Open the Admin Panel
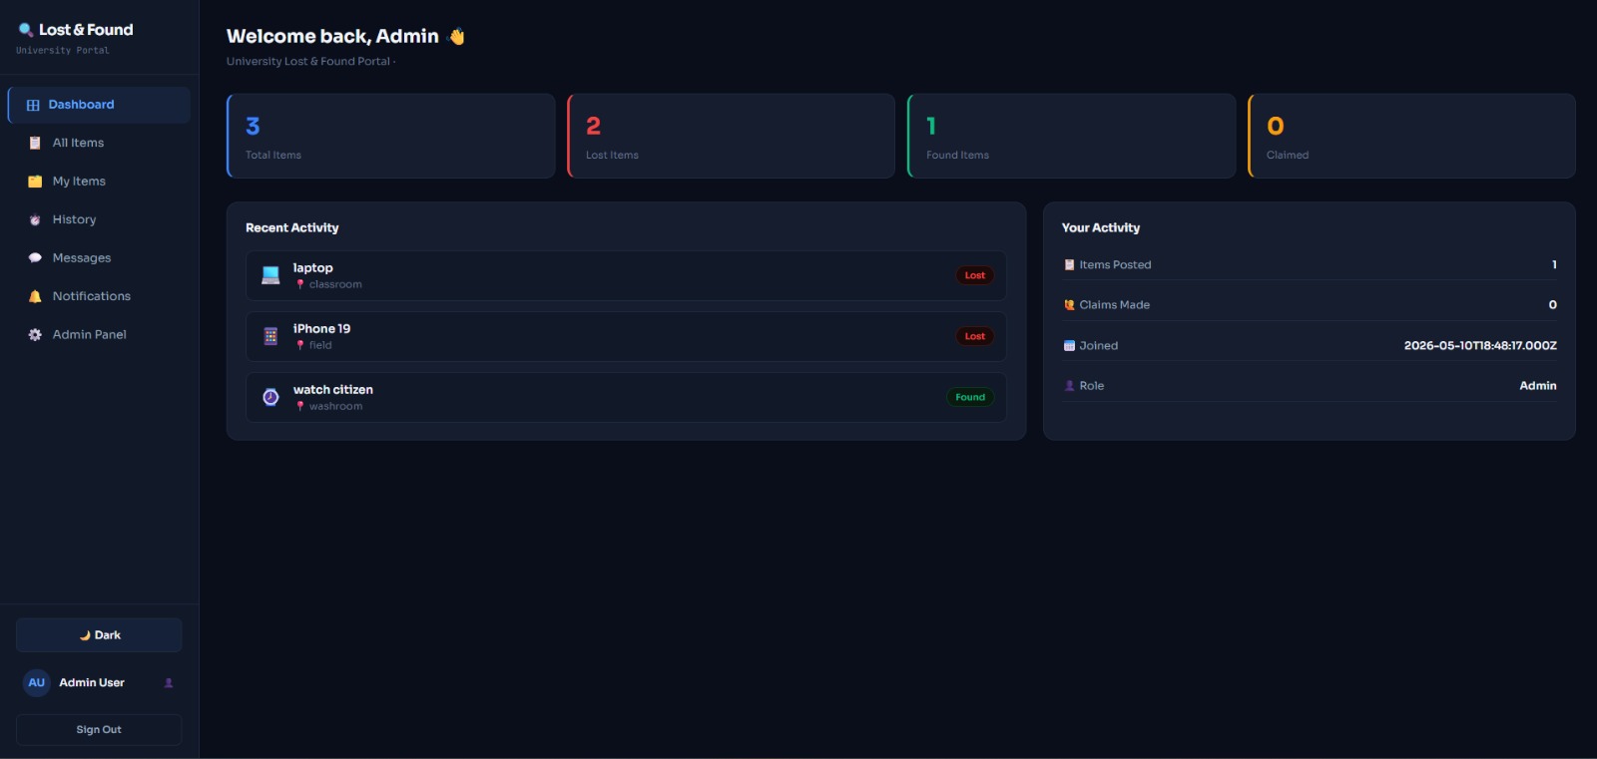This screenshot has height=759, width=1597. [x=99, y=334]
